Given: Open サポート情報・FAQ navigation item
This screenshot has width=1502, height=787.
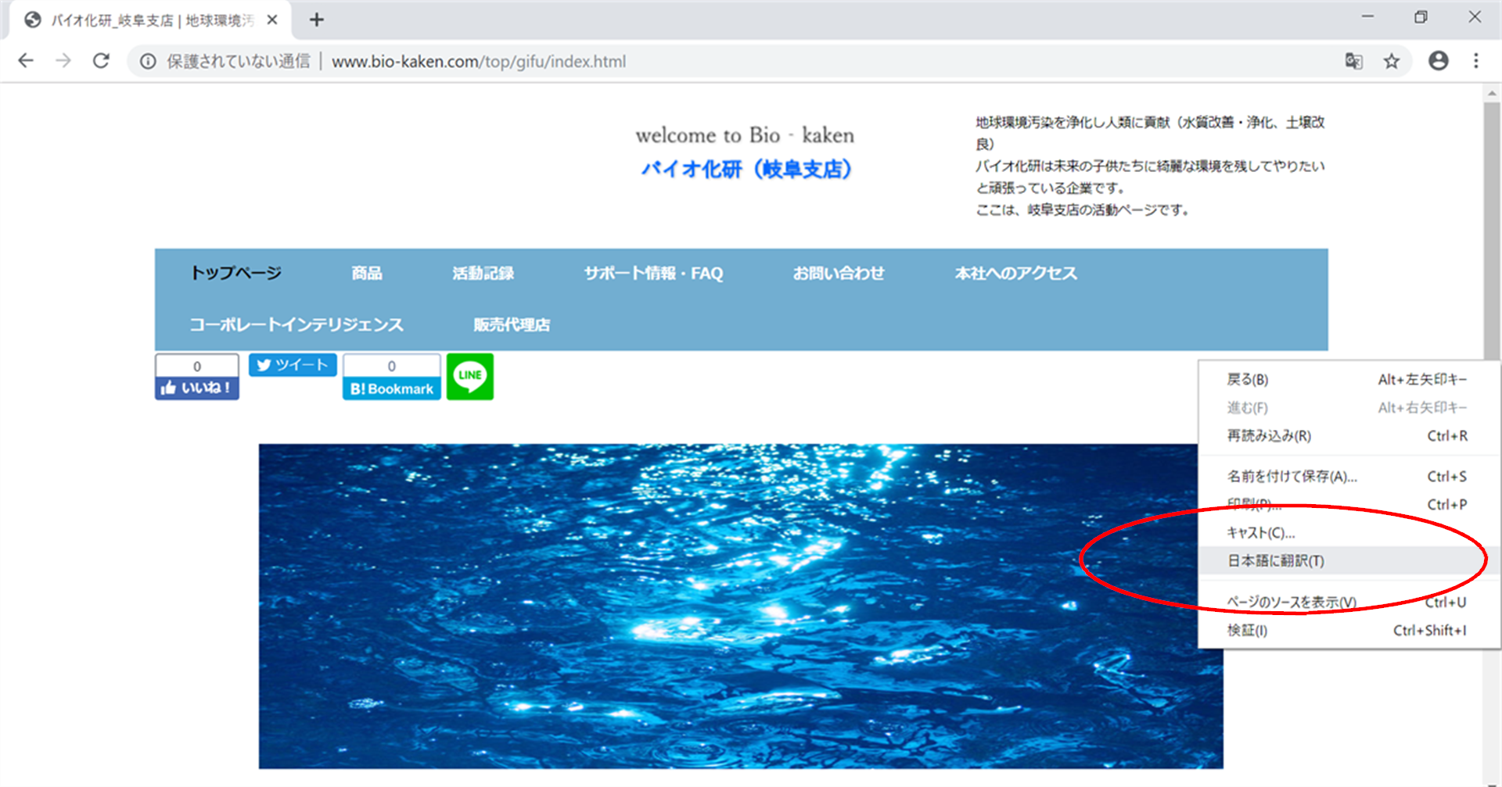Looking at the screenshot, I should (653, 273).
